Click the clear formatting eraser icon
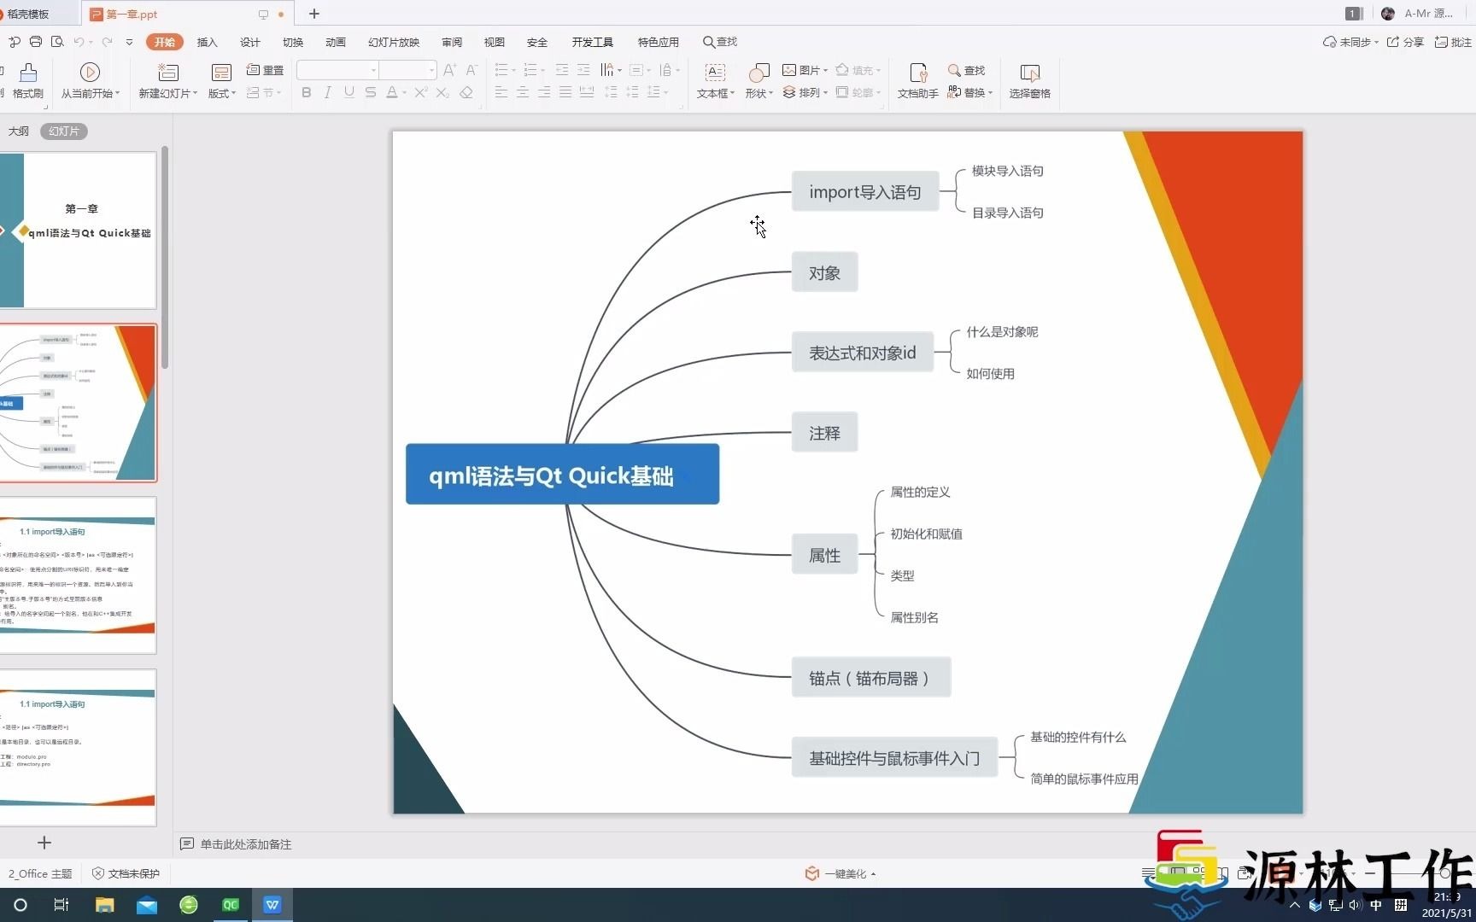This screenshot has height=922, width=1476. click(466, 92)
